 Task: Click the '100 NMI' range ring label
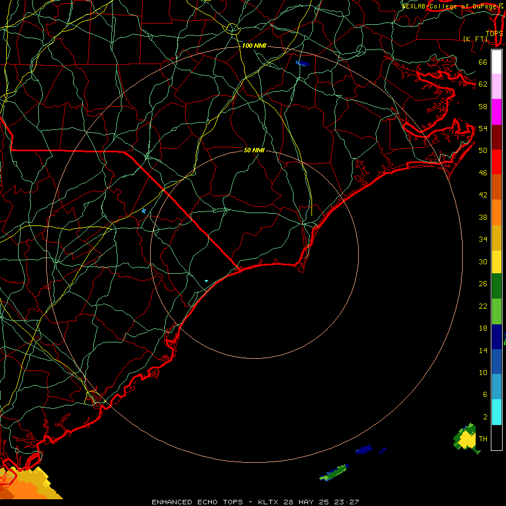[x=254, y=46]
